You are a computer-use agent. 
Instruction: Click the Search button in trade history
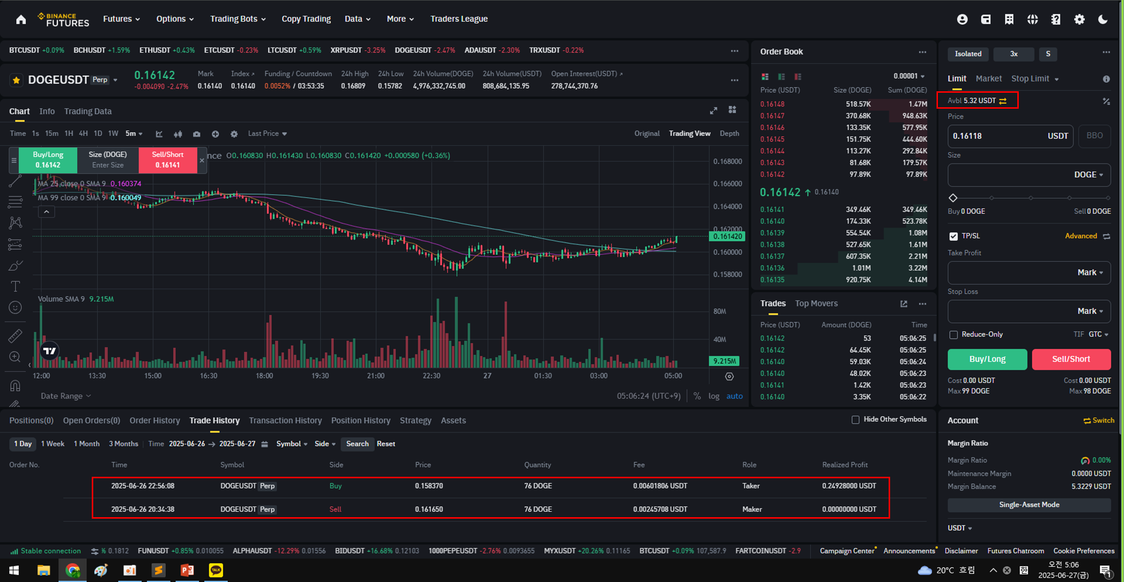[357, 444]
